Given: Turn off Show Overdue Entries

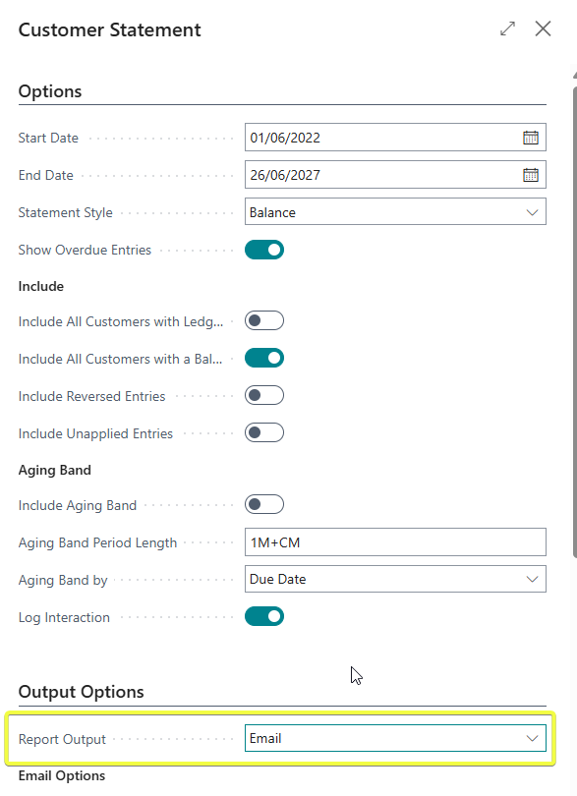Looking at the screenshot, I should tap(264, 250).
